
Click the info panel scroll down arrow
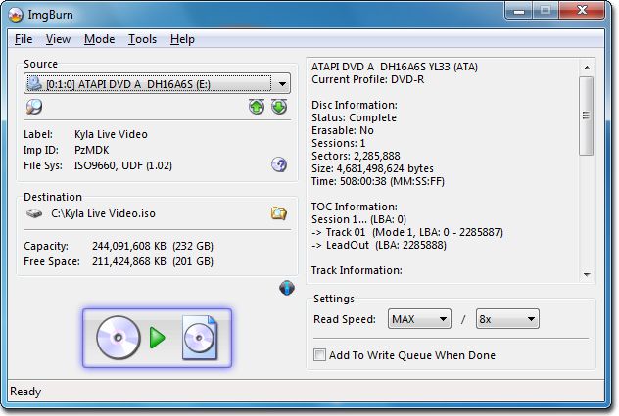click(x=587, y=274)
